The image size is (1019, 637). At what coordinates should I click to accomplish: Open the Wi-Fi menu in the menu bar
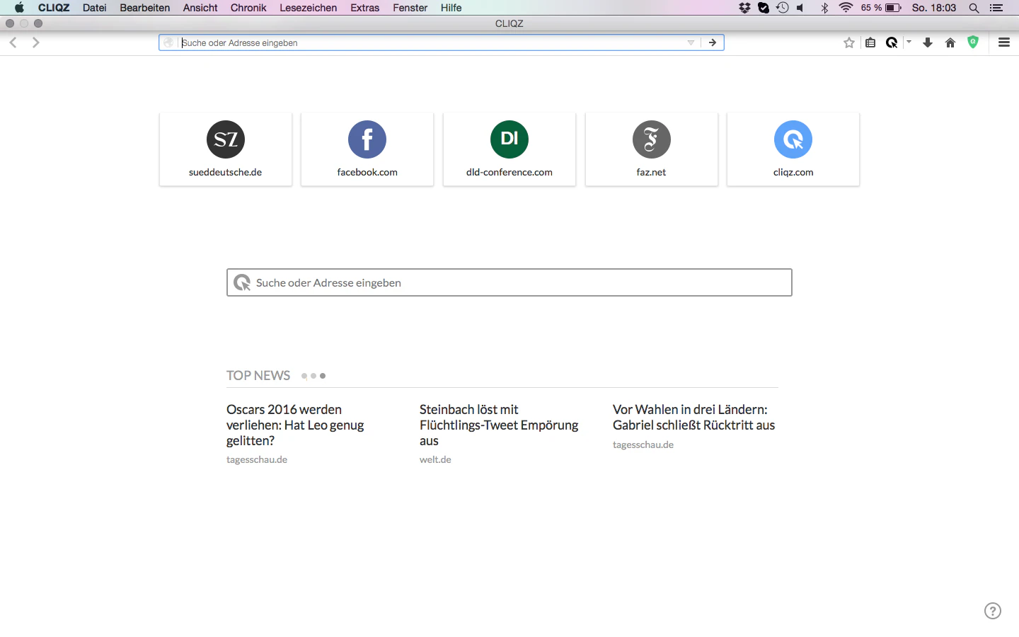click(x=846, y=8)
